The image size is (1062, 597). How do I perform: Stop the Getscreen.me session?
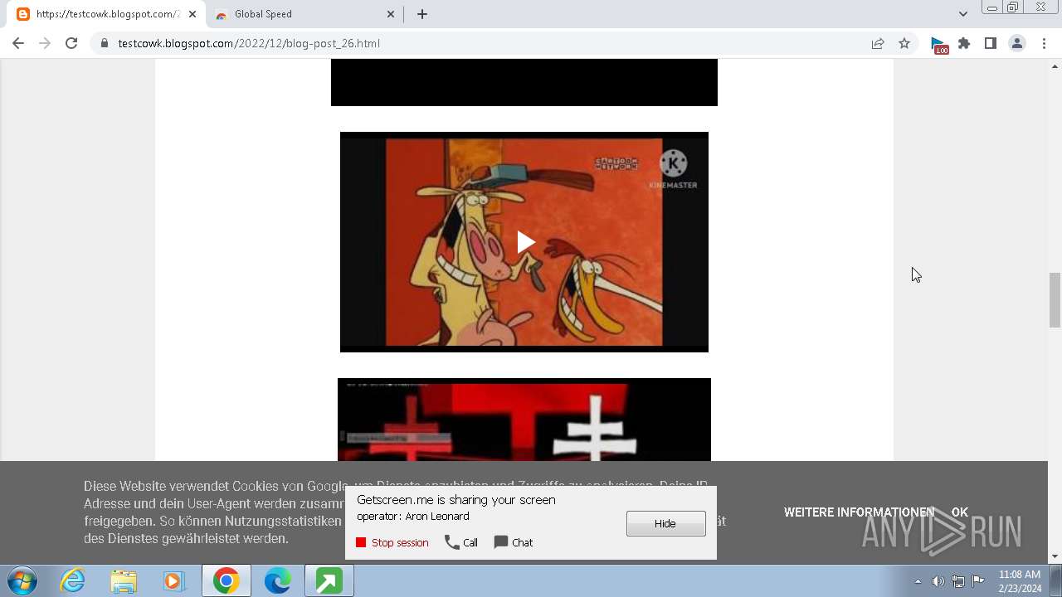pyautogui.click(x=392, y=542)
